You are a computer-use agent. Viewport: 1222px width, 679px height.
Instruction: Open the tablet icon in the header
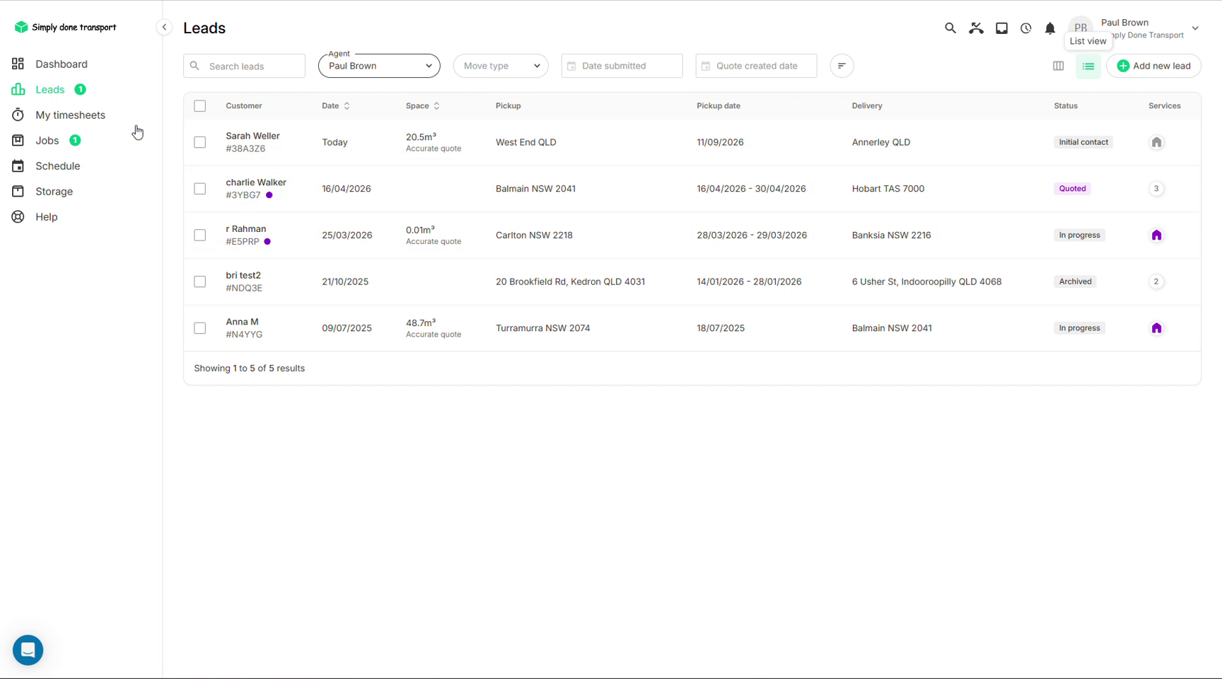pos(1001,28)
